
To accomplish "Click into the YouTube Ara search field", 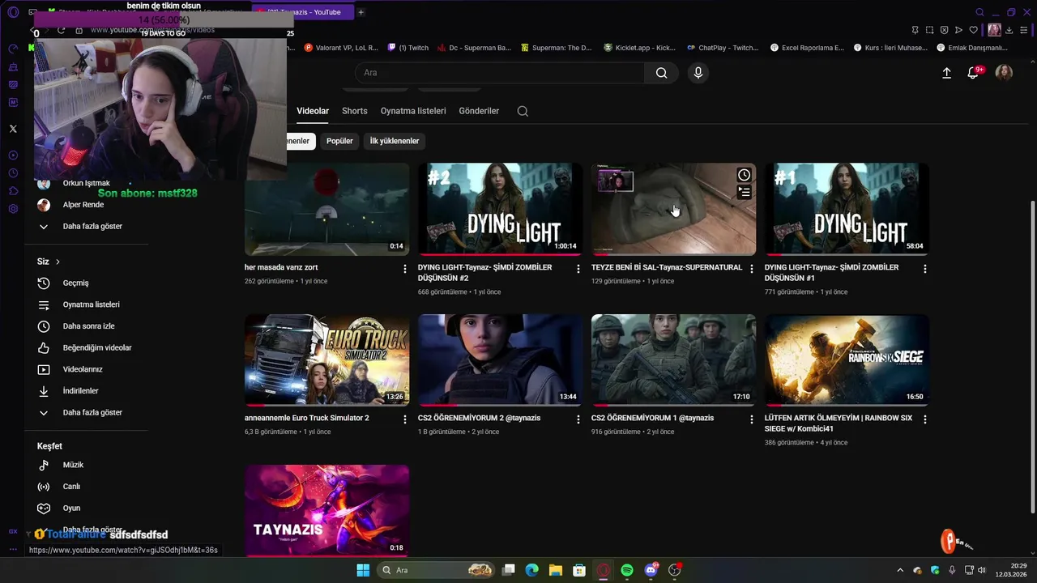I will [x=501, y=73].
